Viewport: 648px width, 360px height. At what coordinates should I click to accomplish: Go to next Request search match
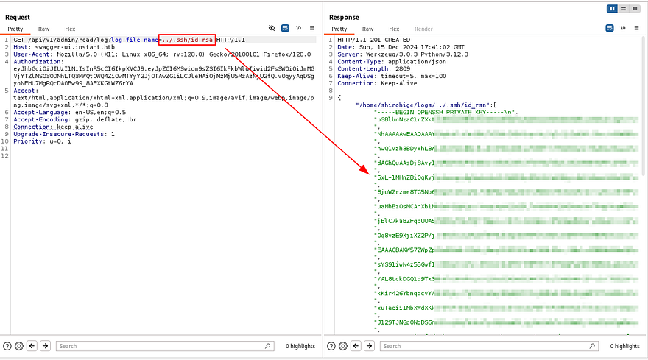(46, 345)
